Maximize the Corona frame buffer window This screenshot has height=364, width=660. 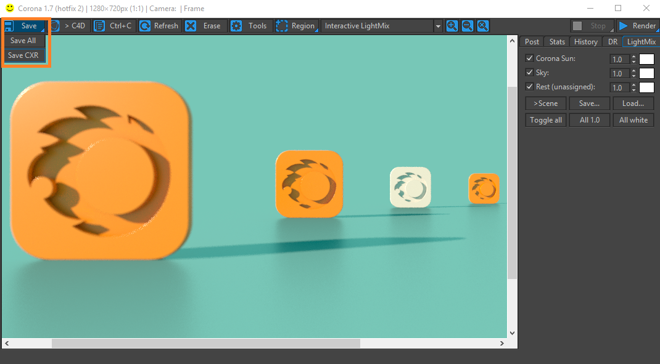tap(618, 8)
